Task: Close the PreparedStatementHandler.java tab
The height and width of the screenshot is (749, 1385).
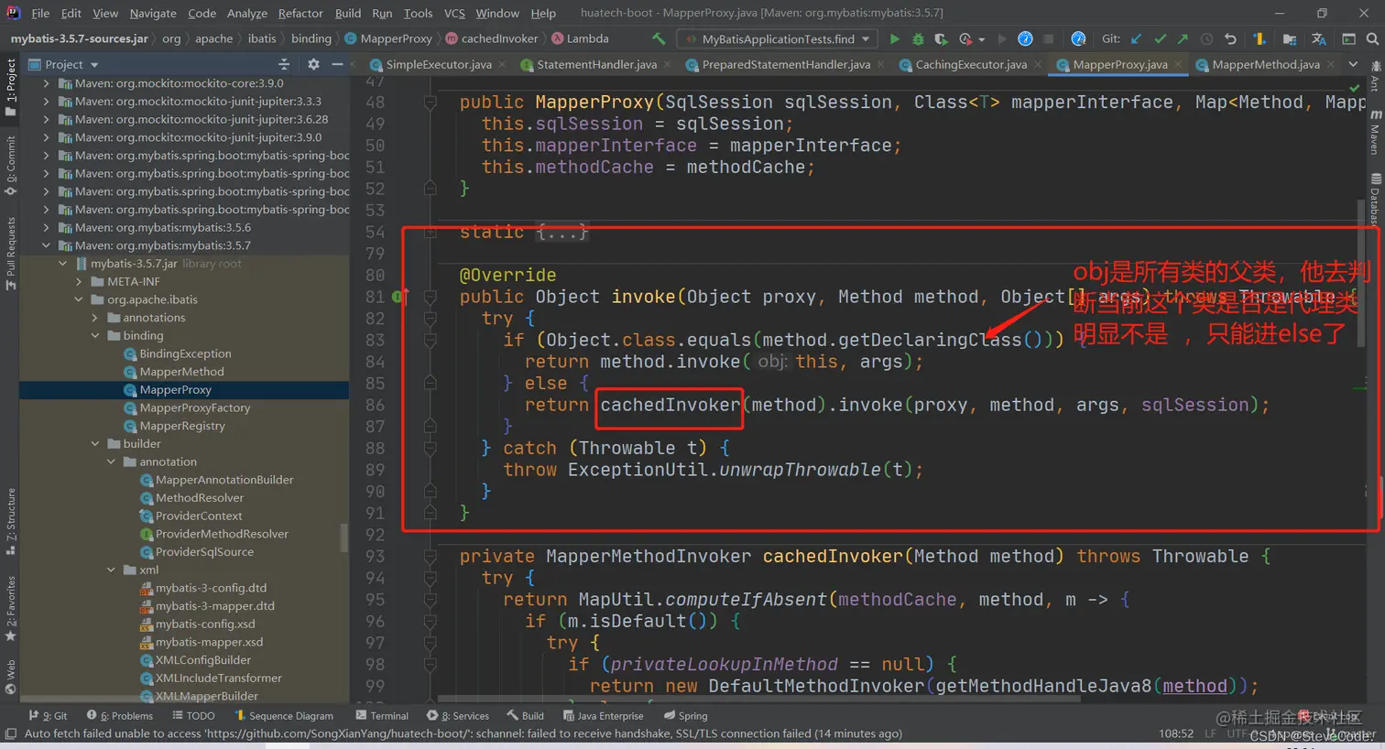Action: coord(881,64)
